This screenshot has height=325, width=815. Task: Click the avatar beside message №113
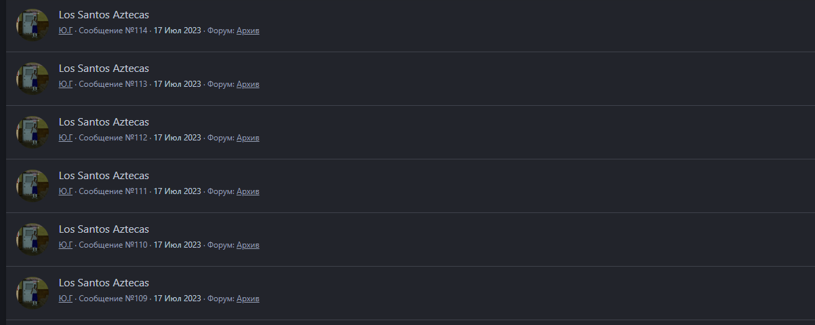(x=33, y=79)
